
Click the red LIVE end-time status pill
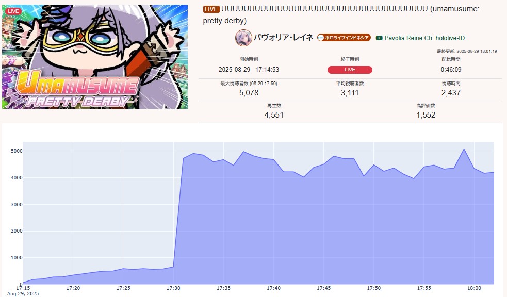350,70
